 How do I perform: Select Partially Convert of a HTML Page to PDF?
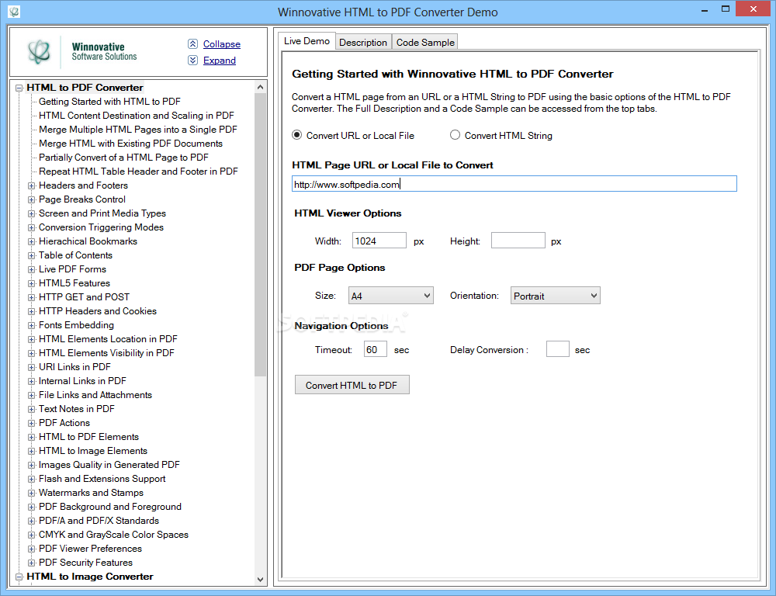[x=123, y=158]
